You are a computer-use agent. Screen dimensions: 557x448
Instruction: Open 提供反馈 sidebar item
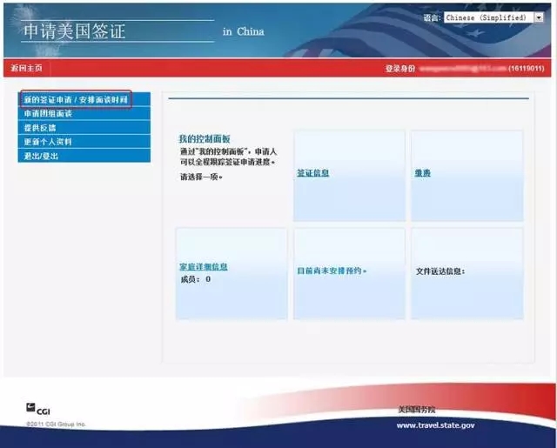84,128
